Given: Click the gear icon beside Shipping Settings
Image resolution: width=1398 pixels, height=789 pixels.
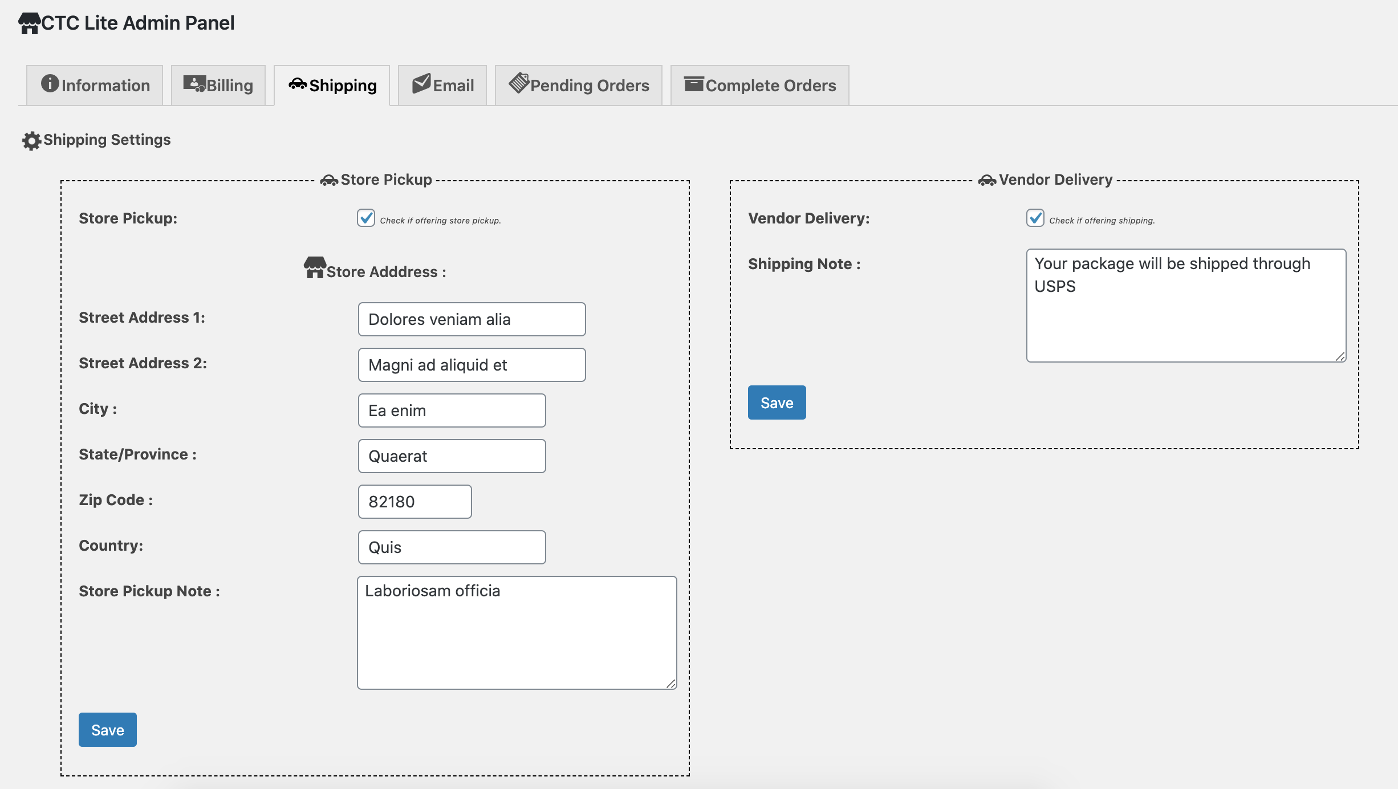Looking at the screenshot, I should pos(31,141).
